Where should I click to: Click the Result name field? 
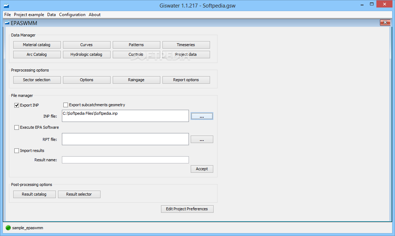pyautogui.click(x=125, y=160)
